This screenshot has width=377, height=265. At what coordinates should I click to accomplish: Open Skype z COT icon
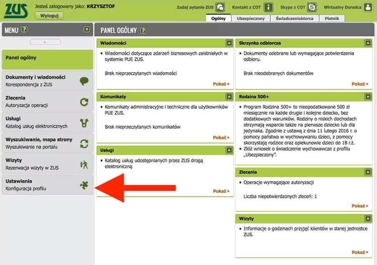click(312, 8)
